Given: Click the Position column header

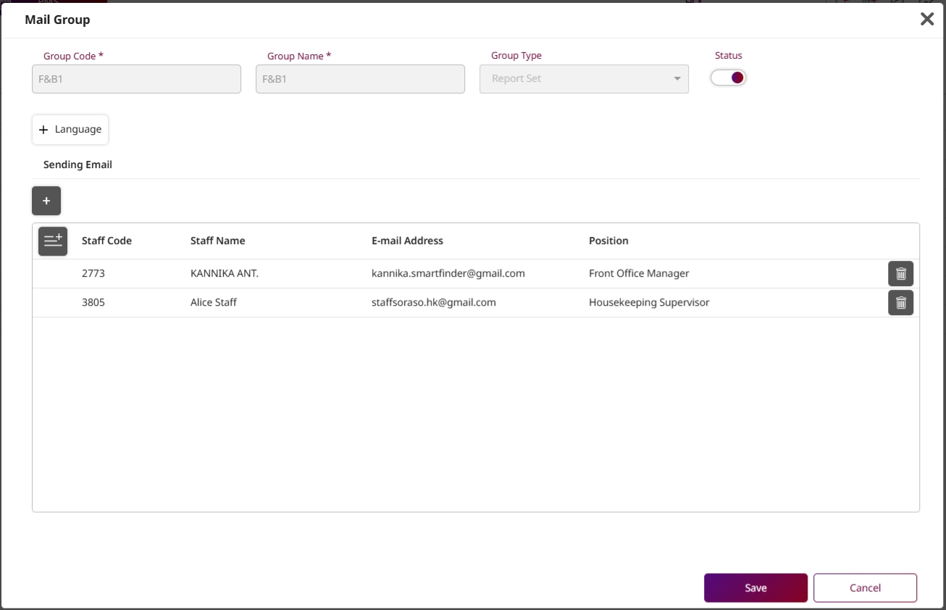Looking at the screenshot, I should point(608,241).
